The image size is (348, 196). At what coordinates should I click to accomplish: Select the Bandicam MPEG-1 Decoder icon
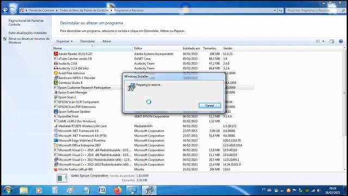55,78
